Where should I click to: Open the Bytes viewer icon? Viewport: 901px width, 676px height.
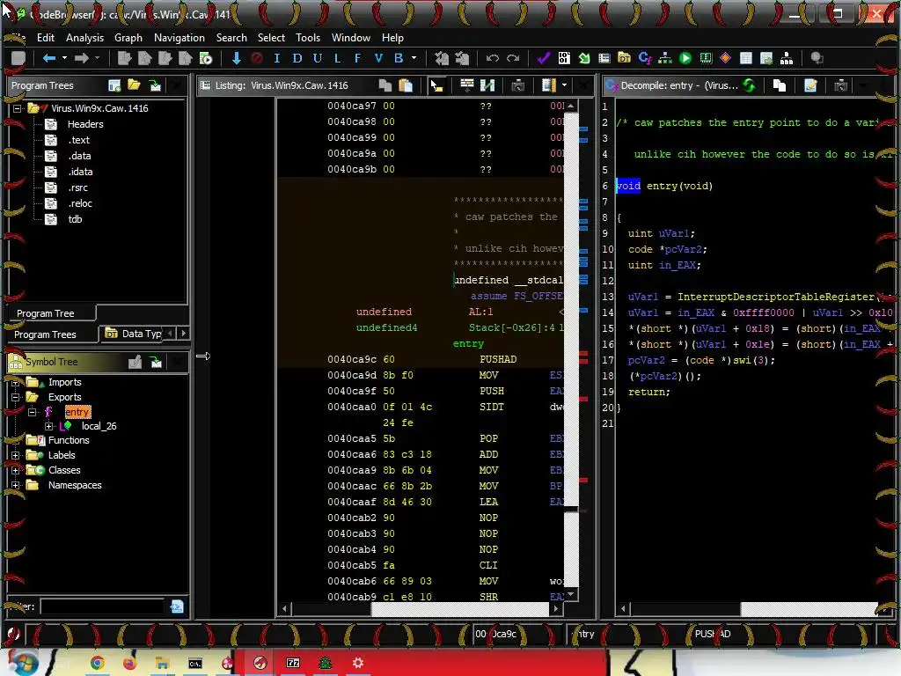[x=564, y=58]
